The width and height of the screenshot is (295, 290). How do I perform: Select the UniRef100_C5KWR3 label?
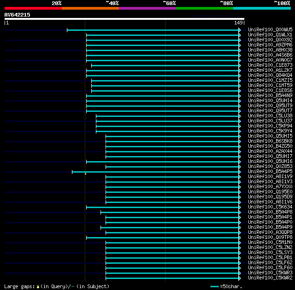click(x=270, y=273)
